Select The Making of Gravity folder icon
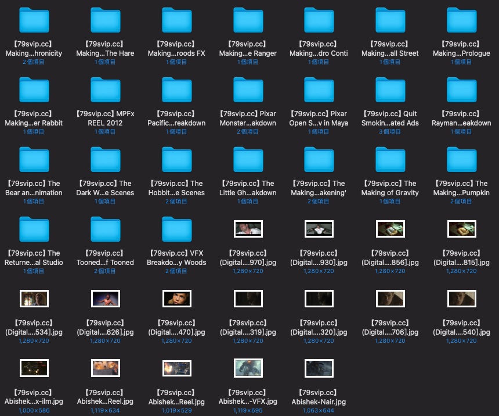Viewport: 499px width, 416px height. pos(390,160)
